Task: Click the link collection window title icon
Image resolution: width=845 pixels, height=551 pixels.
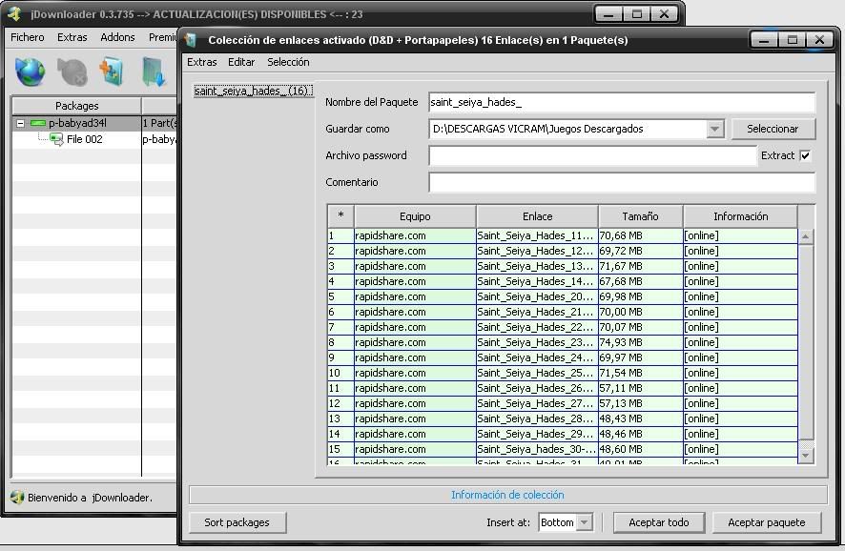Action: tap(192, 40)
